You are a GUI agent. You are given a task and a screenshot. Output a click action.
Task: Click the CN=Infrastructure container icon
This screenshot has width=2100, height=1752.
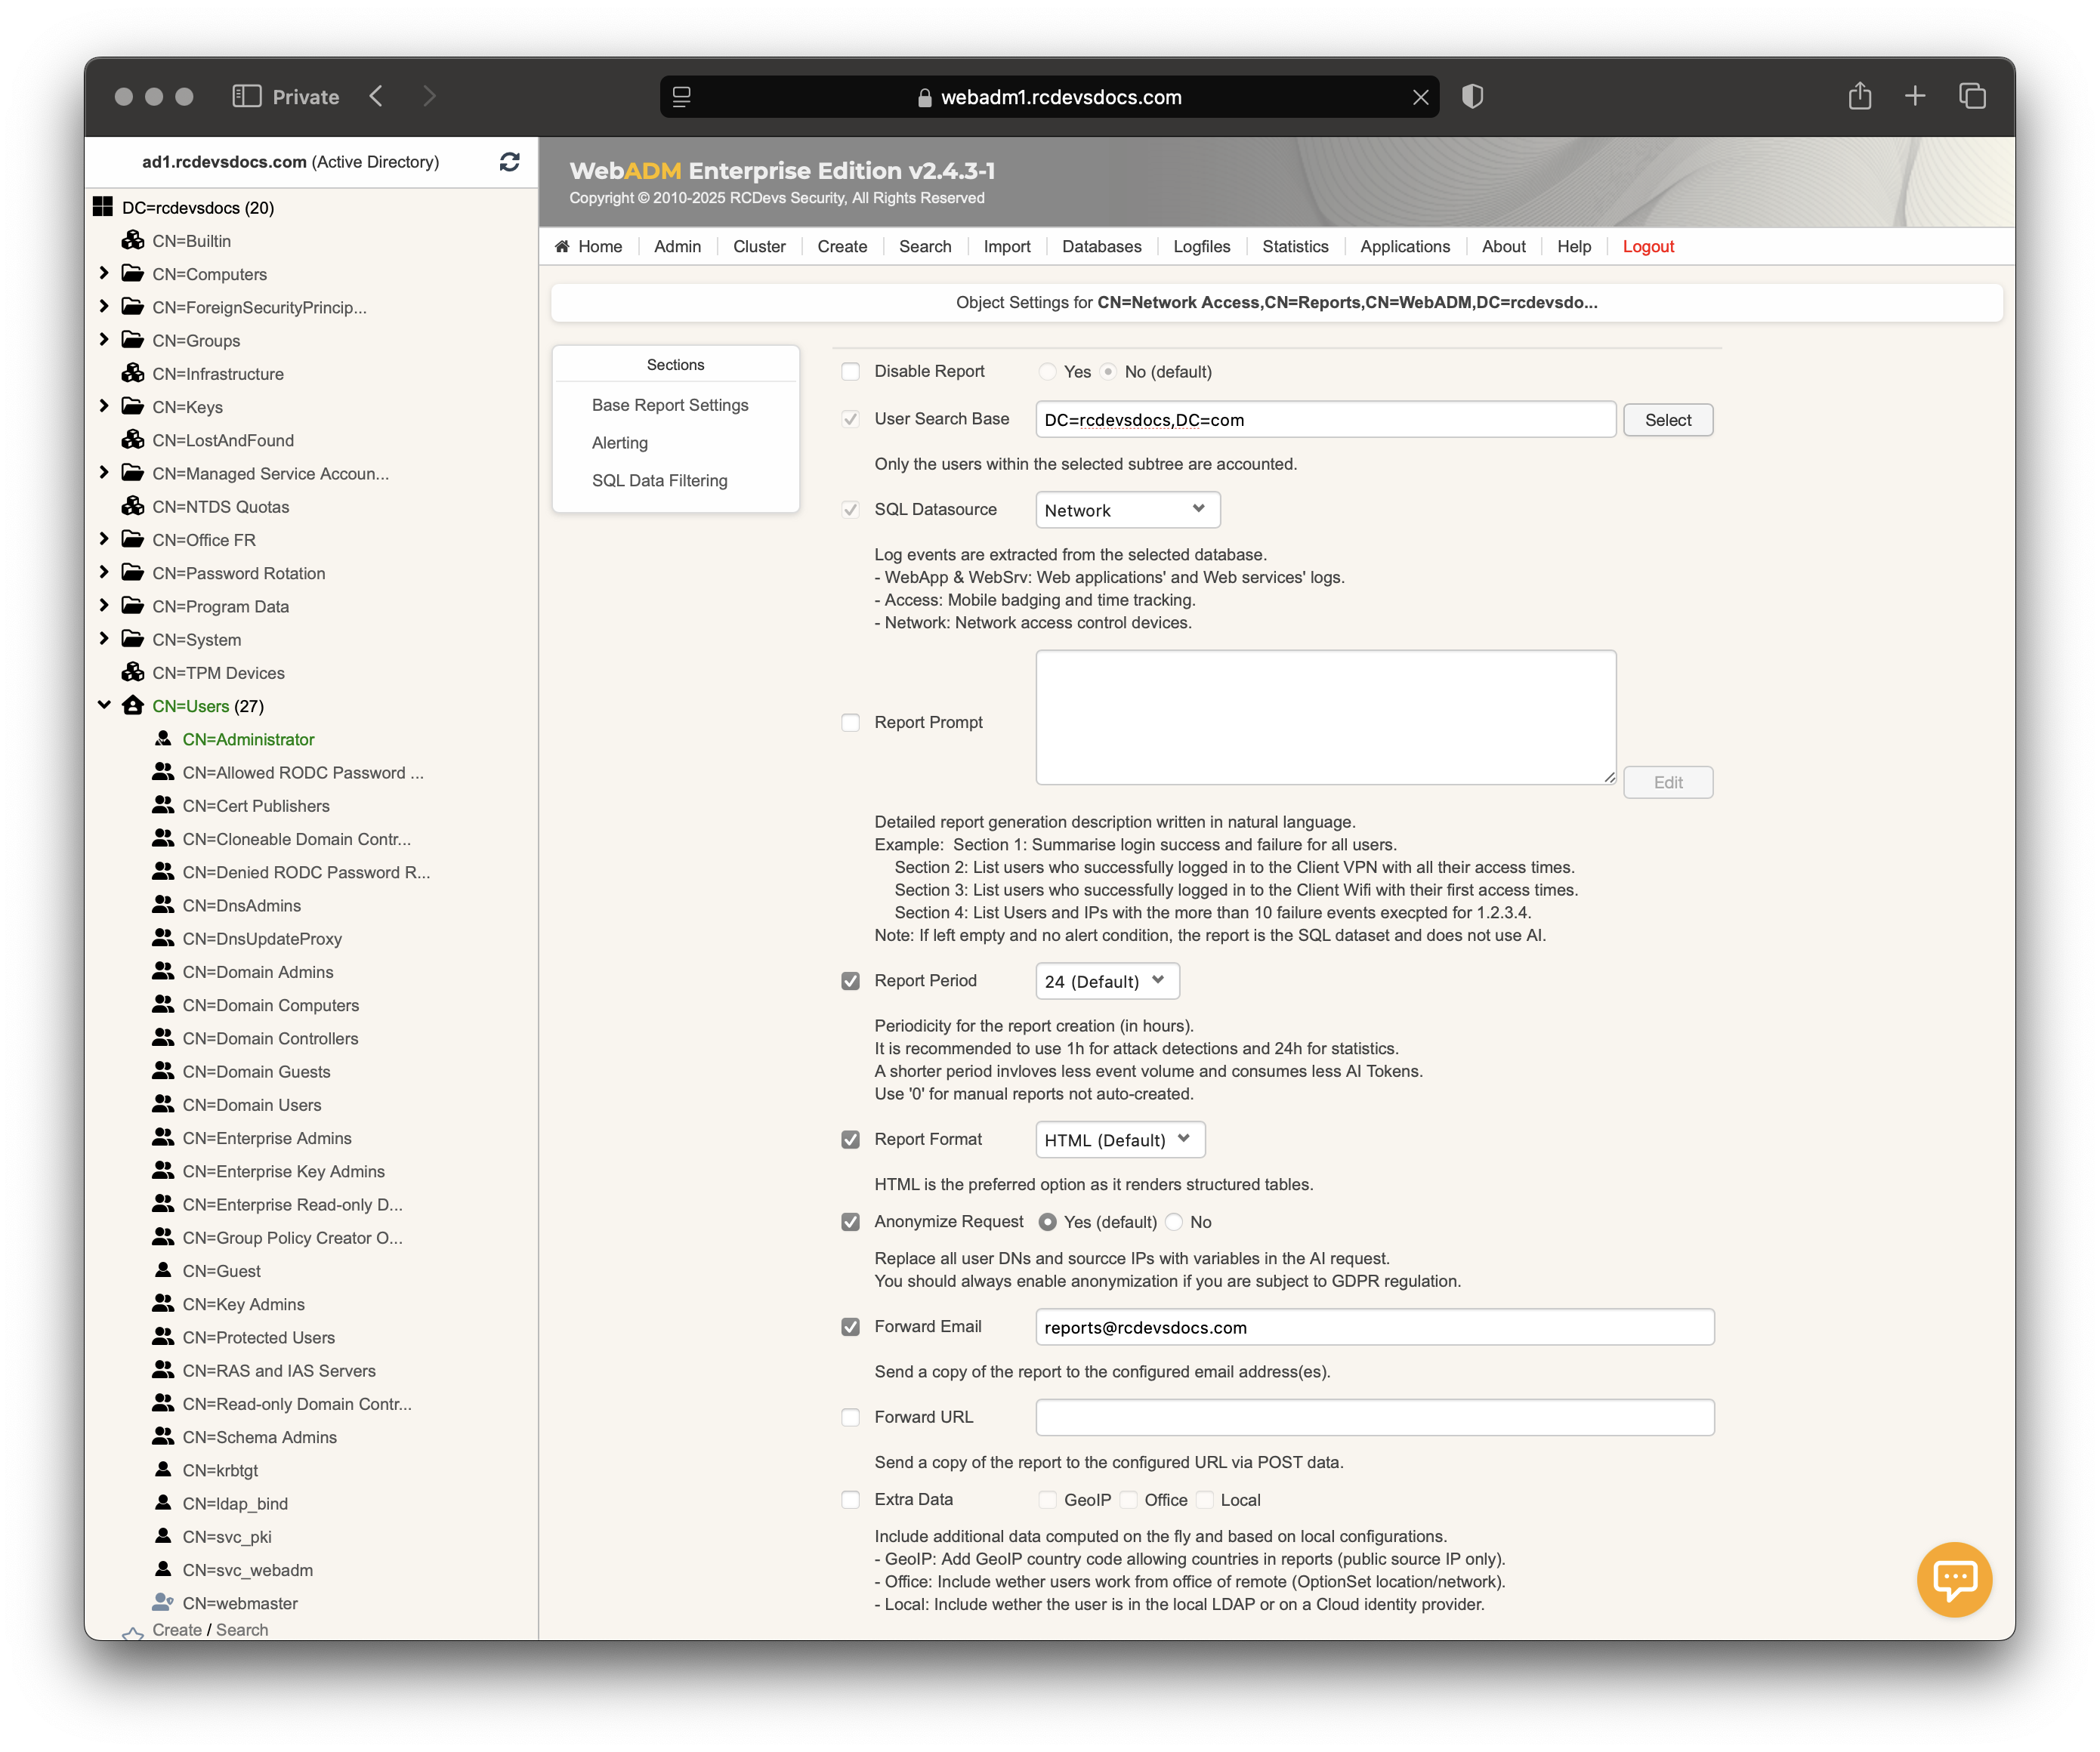[133, 373]
